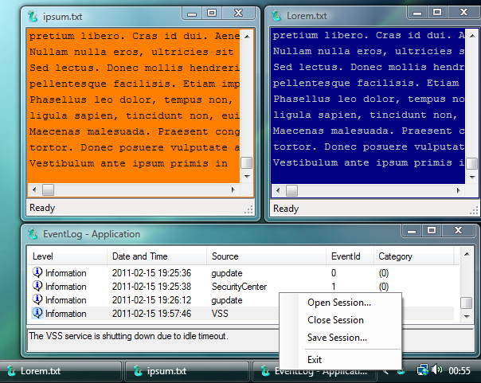This screenshot has width=481, height=383.
Task: Choose Open Session... from context menu
Action: tap(339, 303)
